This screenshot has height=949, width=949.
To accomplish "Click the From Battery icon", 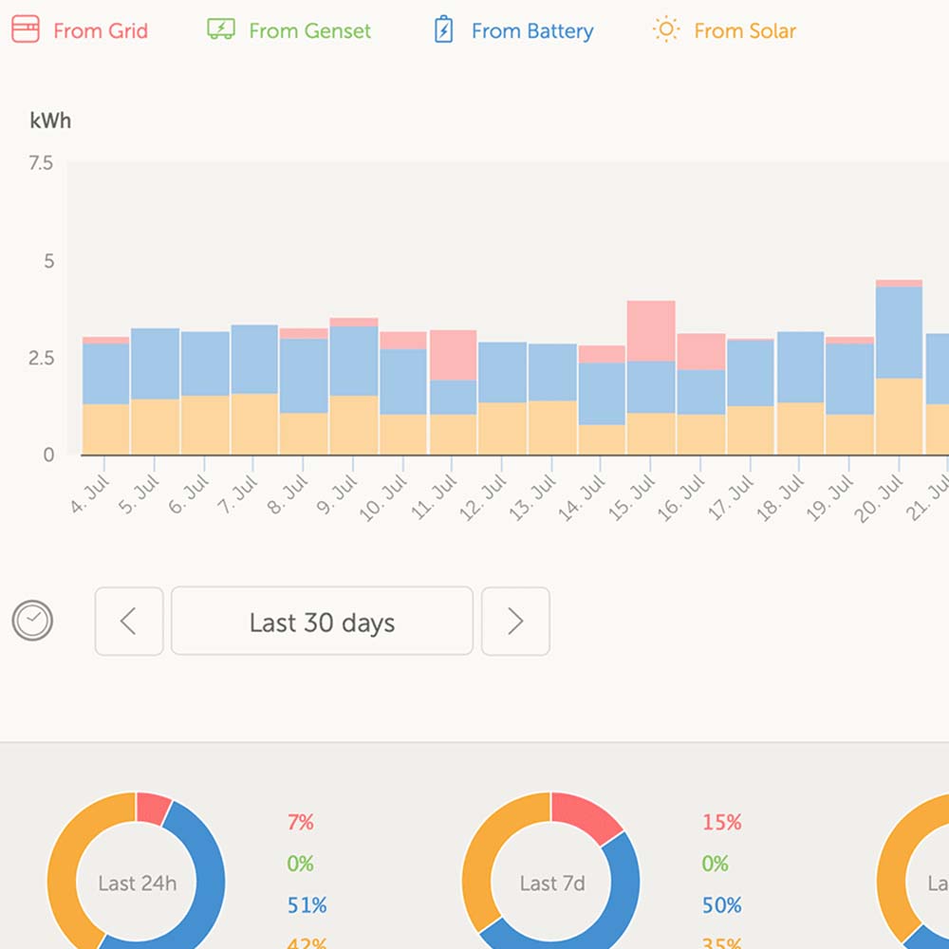I will [443, 30].
